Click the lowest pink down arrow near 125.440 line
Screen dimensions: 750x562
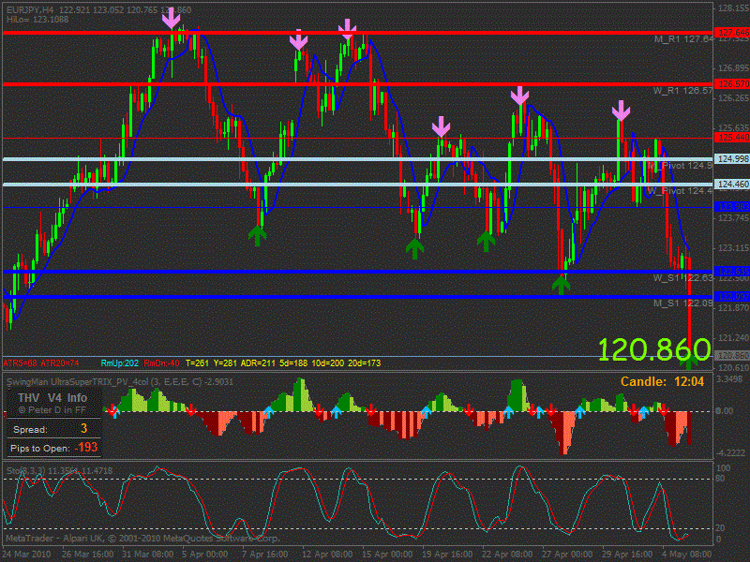[441, 126]
